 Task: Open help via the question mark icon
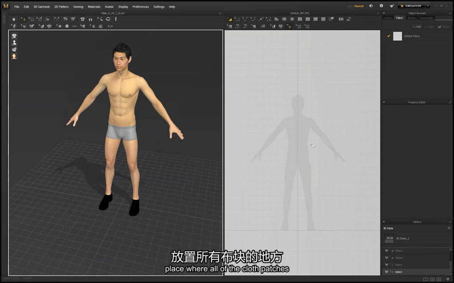tap(381, 6)
